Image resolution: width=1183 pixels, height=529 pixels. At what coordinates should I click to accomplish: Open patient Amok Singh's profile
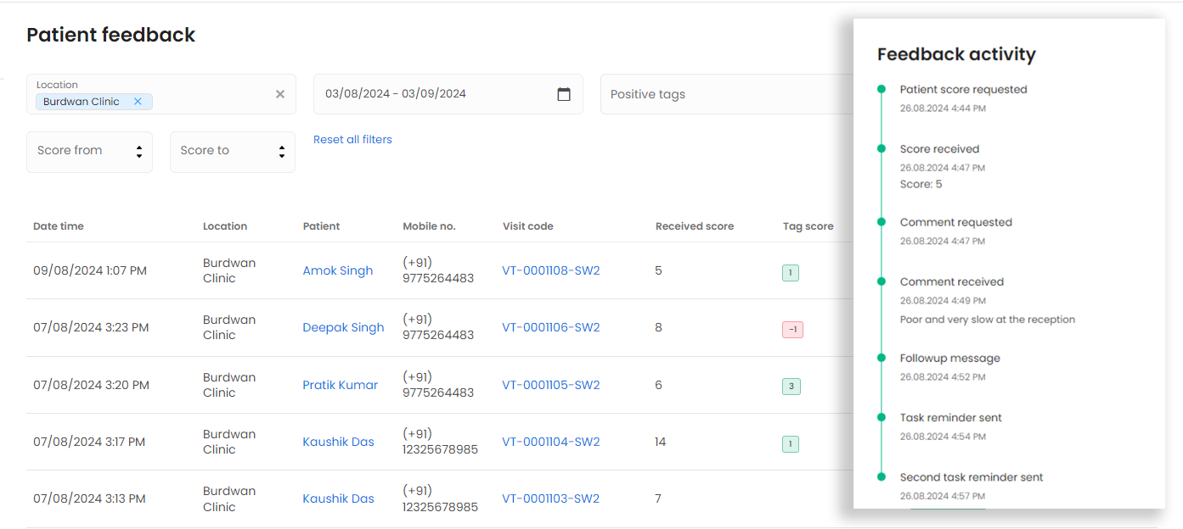pos(337,271)
